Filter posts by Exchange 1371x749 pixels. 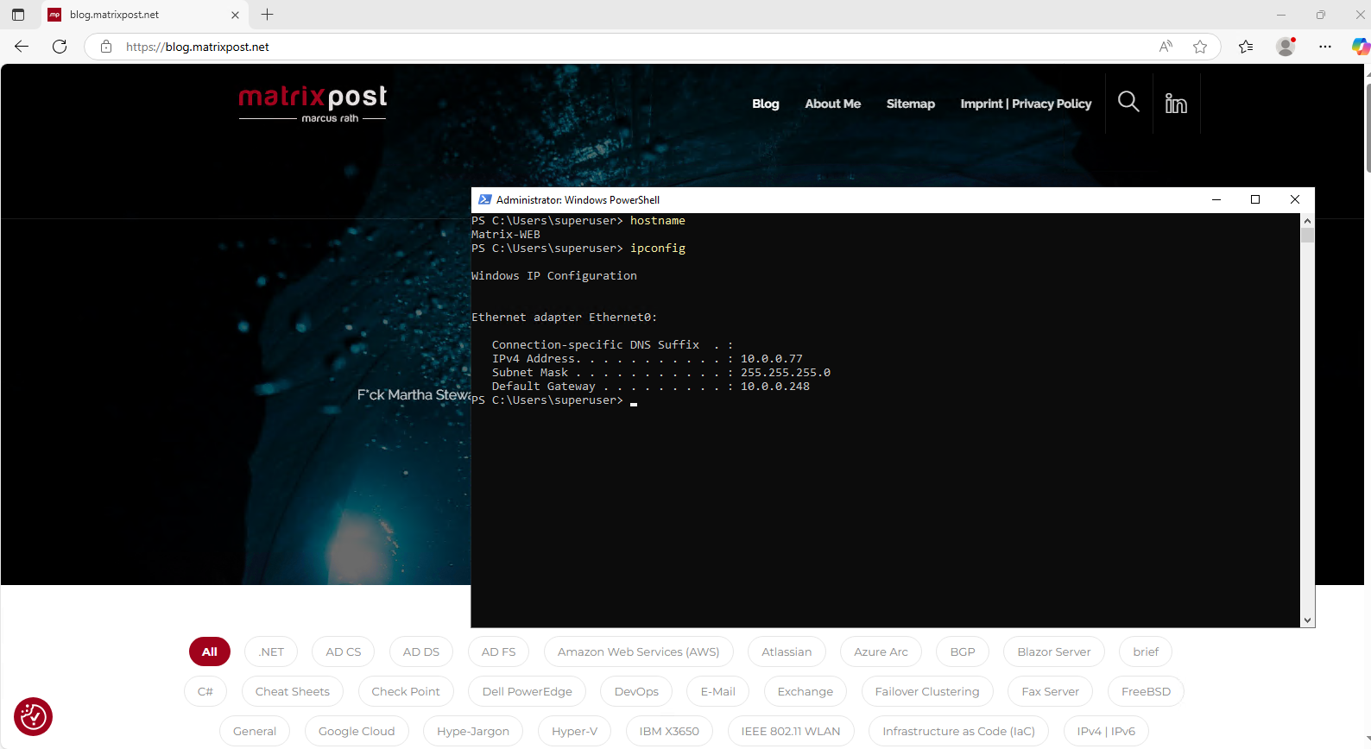click(806, 691)
